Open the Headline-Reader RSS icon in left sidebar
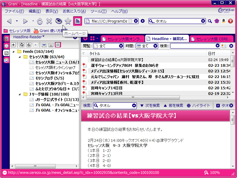Screen dimensions: 237x178 [6, 53]
